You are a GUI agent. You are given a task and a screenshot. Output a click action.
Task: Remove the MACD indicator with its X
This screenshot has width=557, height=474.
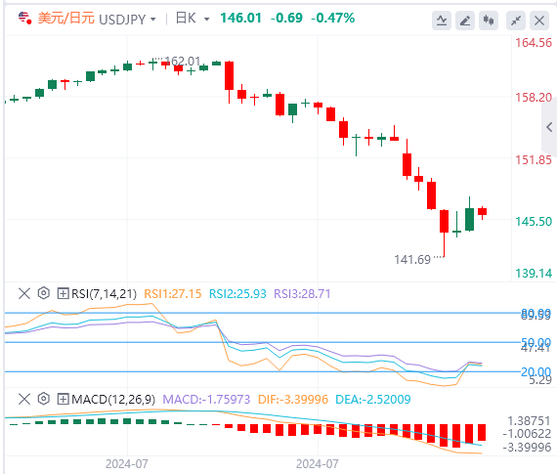coord(24,399)
